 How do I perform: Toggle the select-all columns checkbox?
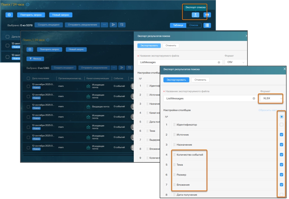(281, 116)
